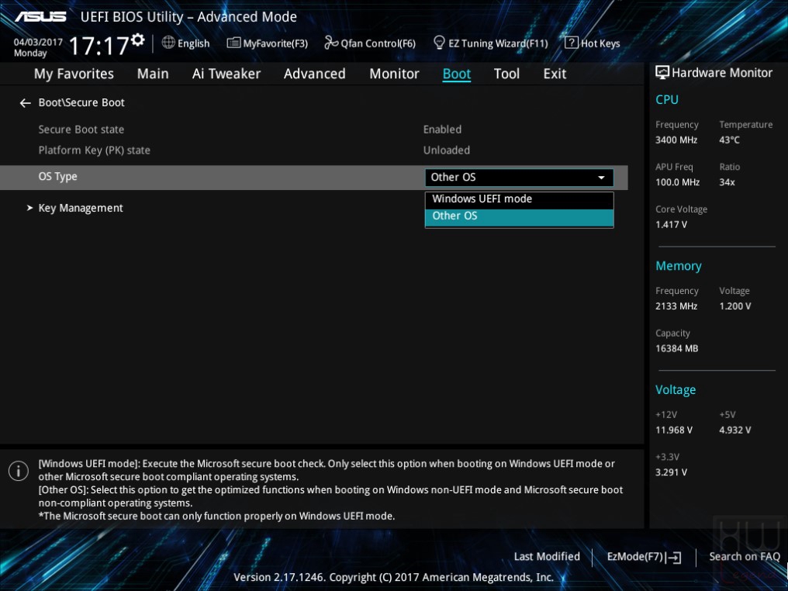788x591 pixels.
Task: Click CPU heading in Hardware Monitor
Action: click(667, 99)
